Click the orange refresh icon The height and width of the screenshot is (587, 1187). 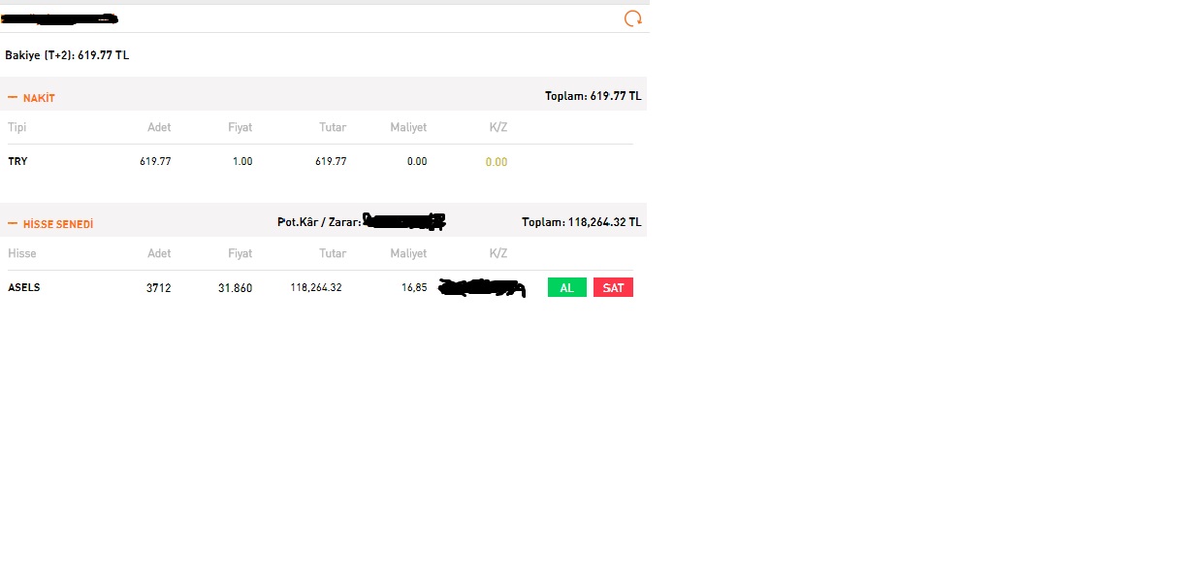632,18
